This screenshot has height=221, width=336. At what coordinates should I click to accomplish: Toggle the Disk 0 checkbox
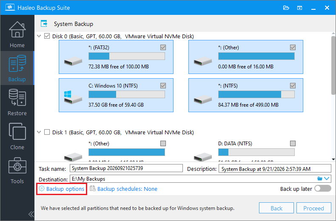click(x=47, y=36)
